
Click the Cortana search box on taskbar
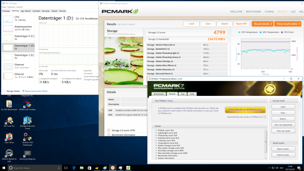(35, 168)
